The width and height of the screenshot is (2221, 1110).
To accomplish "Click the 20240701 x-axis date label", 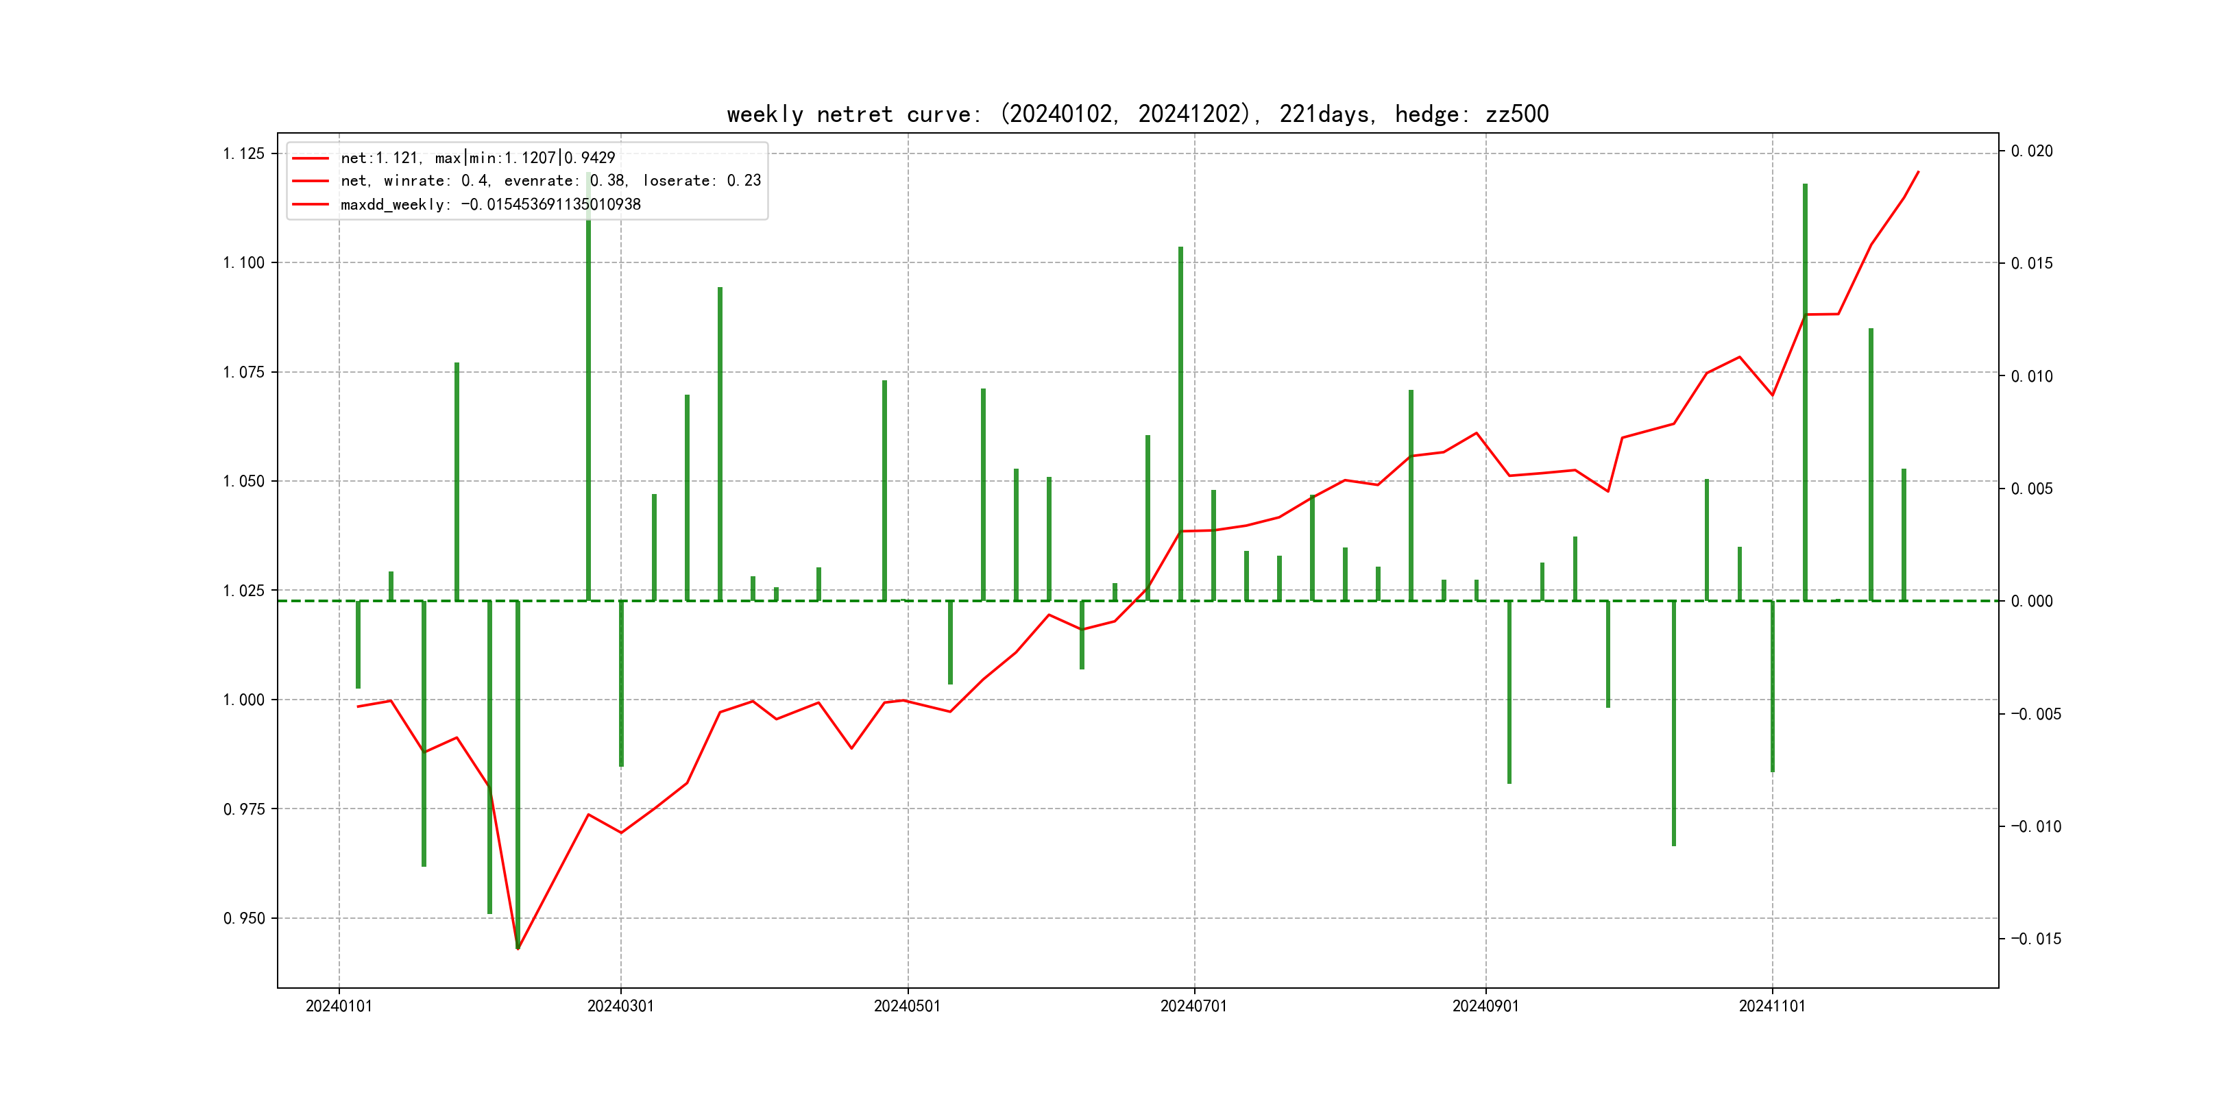I will coord(1194,1006).
